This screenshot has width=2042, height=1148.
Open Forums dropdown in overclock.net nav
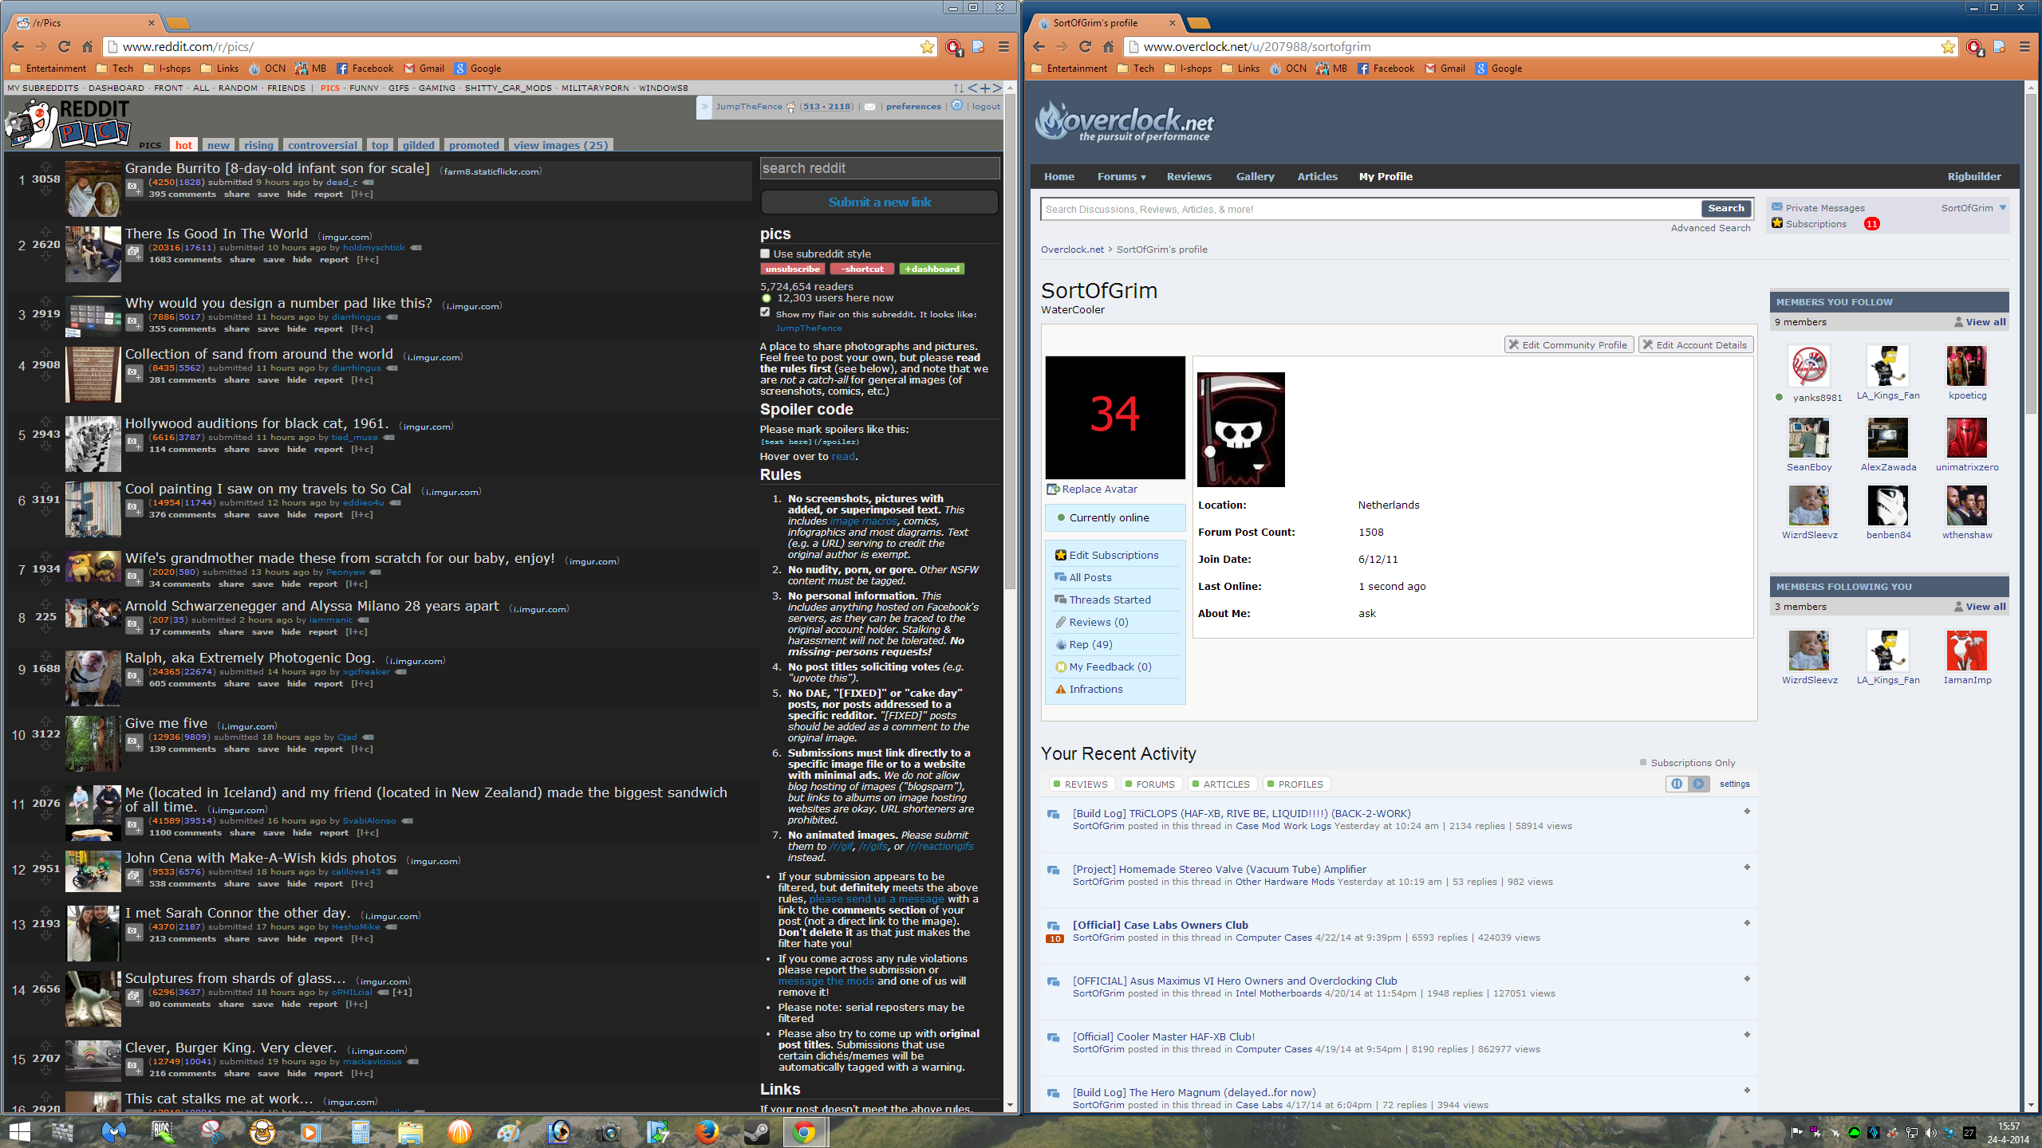click(1121, 176)
